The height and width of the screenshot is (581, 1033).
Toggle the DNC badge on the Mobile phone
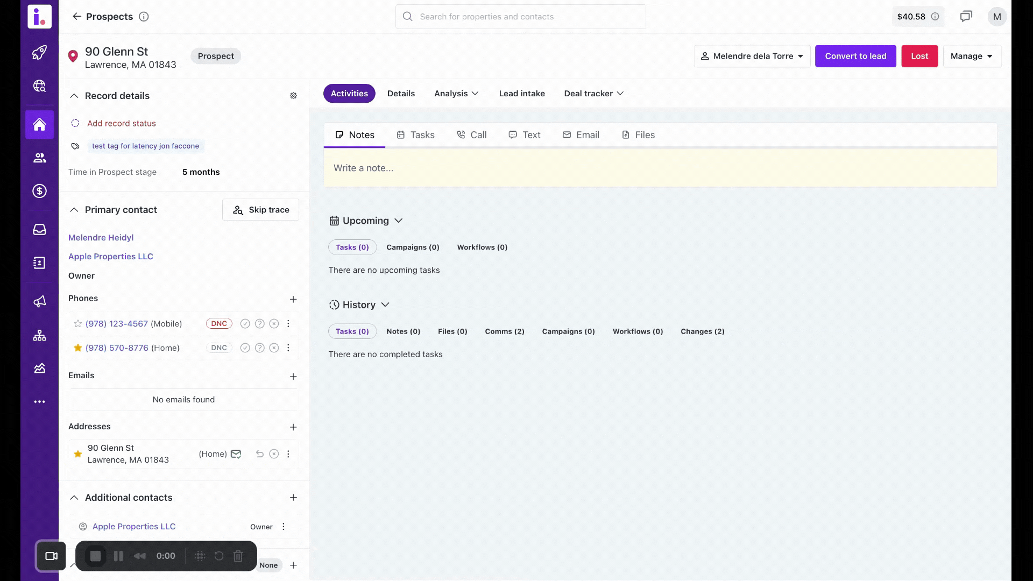pos(218,323)
